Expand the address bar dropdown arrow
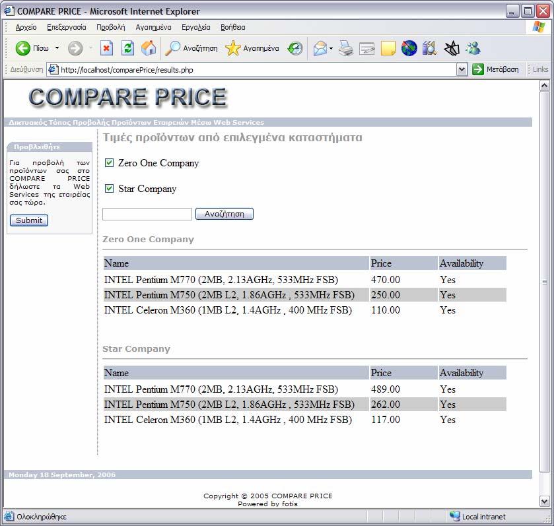The image size is (554, 526). [462, 69]
